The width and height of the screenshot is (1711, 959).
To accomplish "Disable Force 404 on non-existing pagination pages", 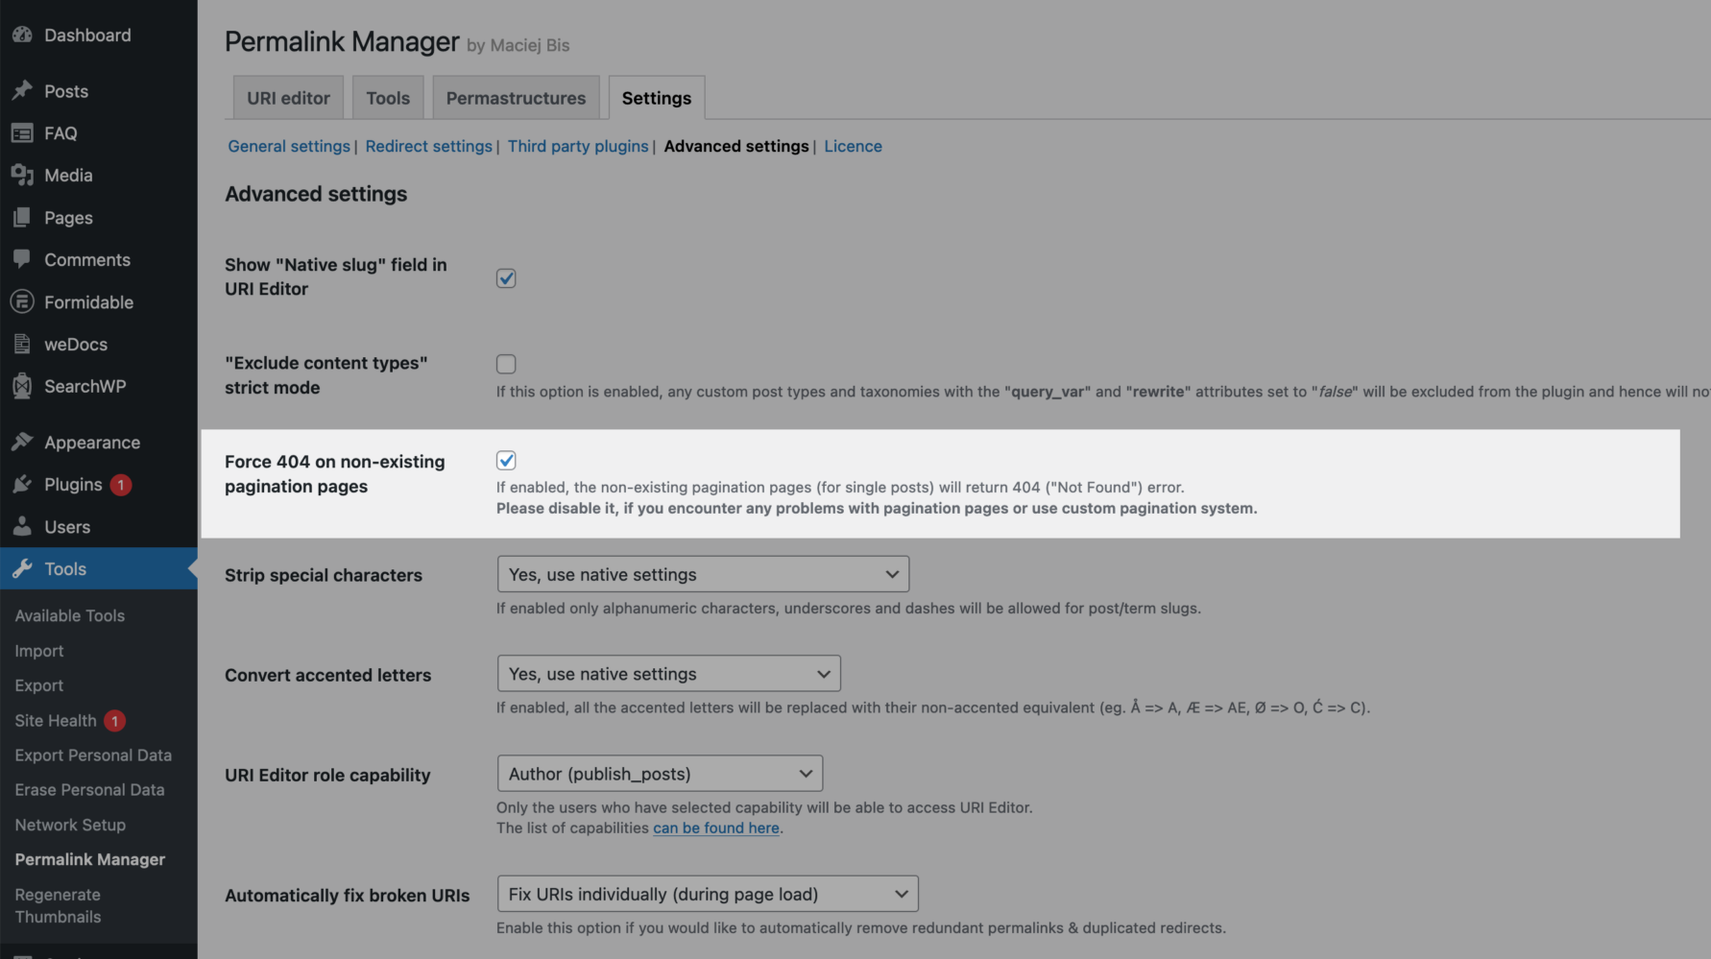I will coord(506,460).
